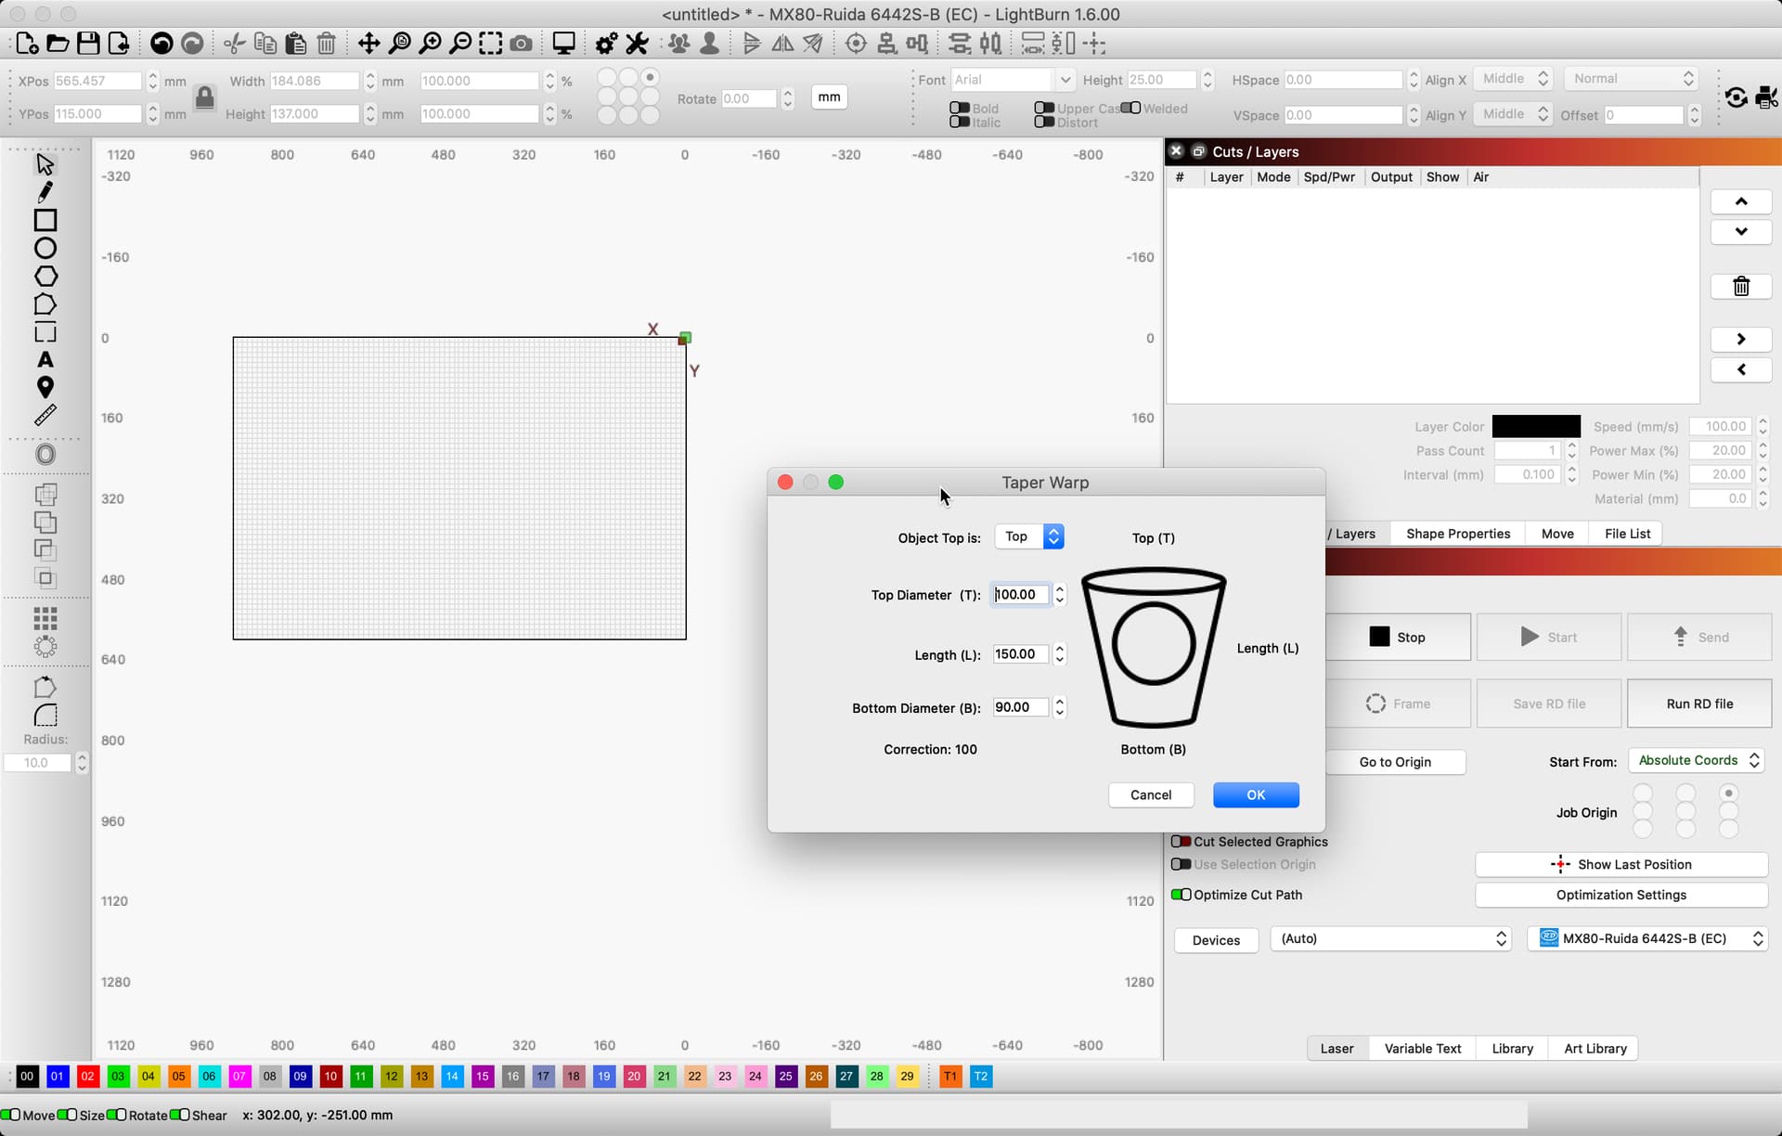
Task: Select the Draw Ellipse tool
Action: pyautogui.click(x=45, y=248)
